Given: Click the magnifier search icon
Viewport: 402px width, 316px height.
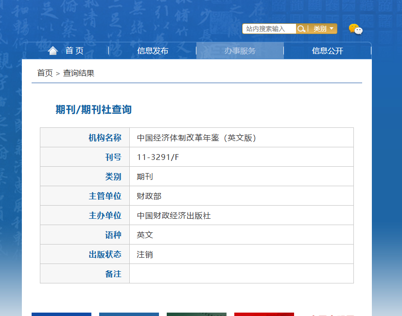Looking at the screenshot, I should [x=301, y=29].
